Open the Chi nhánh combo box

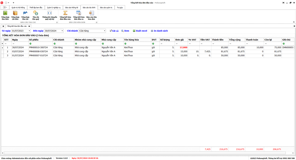click(x=105, y=31)
